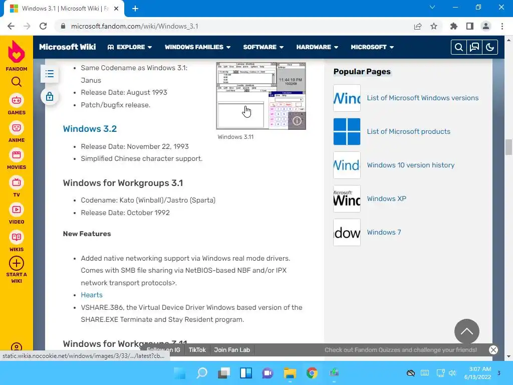This screenshot has width=513, height=385.
Task: Share this page icon
Action: pos(418,26)
